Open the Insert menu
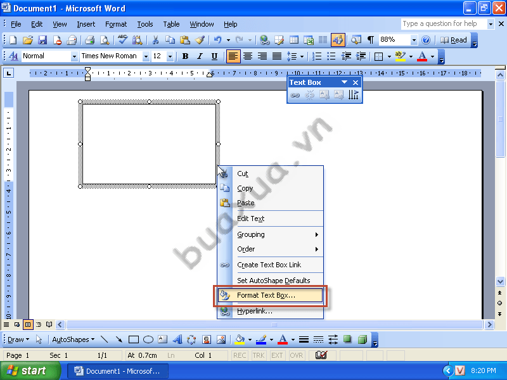 (x=86, y=24)
